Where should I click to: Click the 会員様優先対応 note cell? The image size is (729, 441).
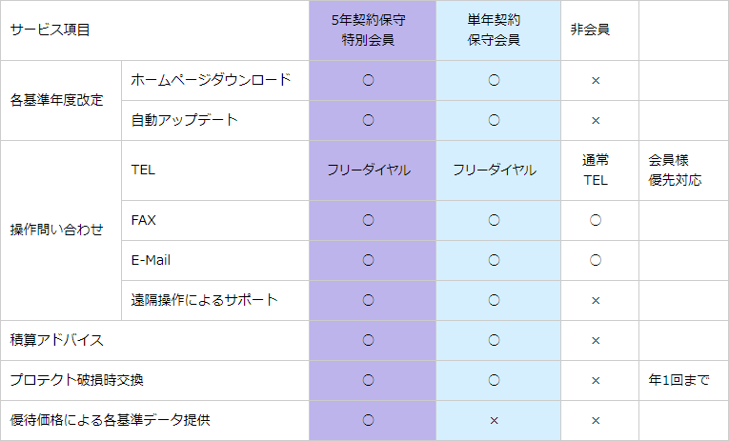675,170
